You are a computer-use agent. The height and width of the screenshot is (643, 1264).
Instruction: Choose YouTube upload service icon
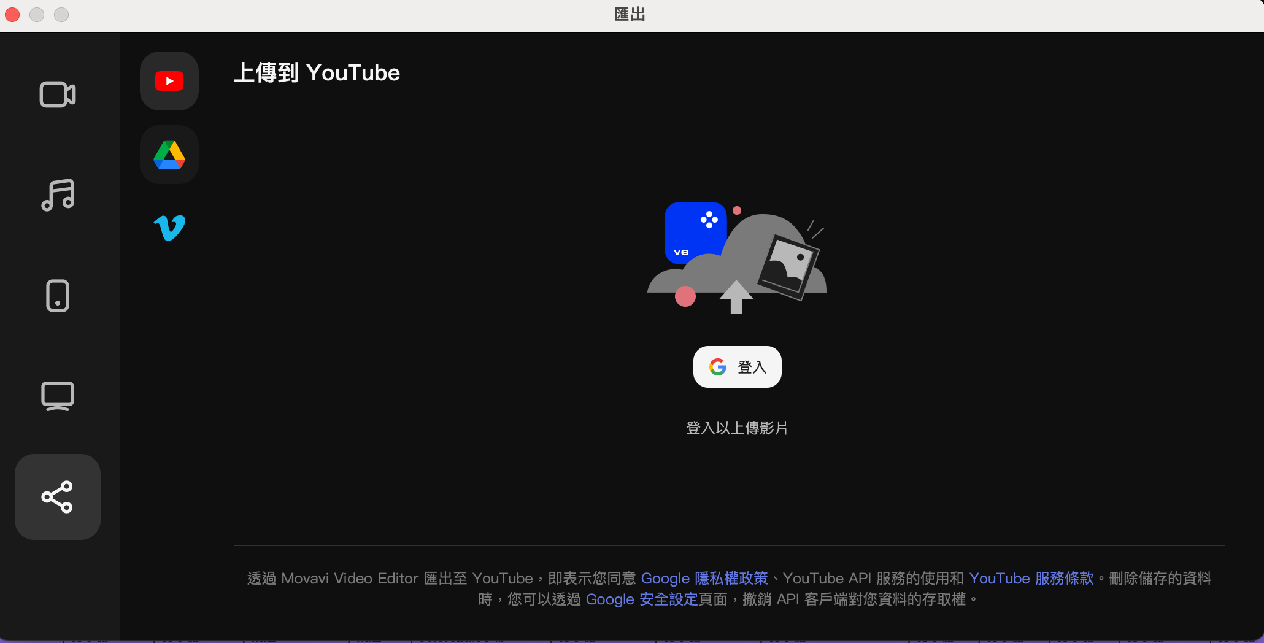point(169,81)
